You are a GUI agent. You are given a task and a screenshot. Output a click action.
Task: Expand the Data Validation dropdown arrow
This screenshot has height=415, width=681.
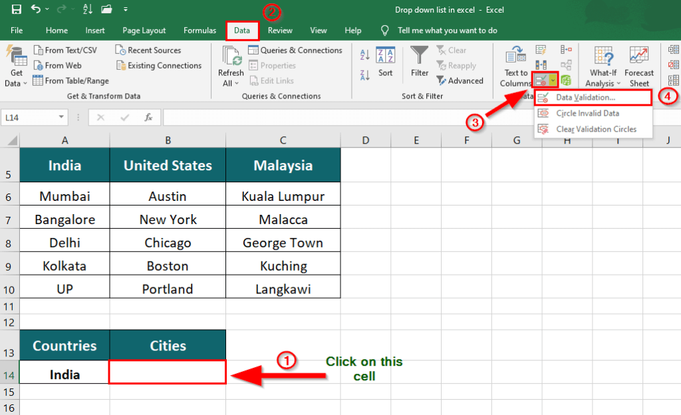point(551,80)
